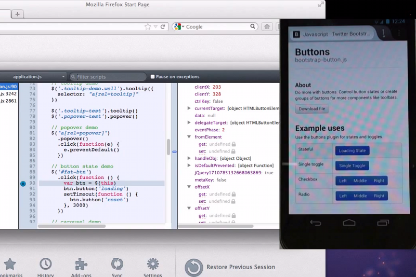Reload the page in Firefox
416x277 pixels.
point(163,26)
